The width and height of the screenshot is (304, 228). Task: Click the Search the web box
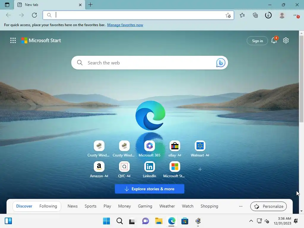click(150, 63)
